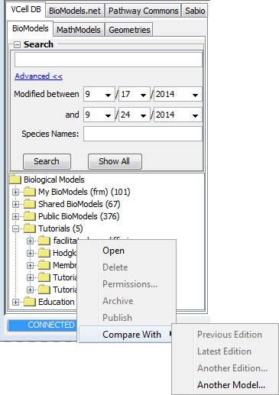This screenshot has height=395, width=279.
Task: Open the start day dropdown showing 17
Action: pos(135,94)
